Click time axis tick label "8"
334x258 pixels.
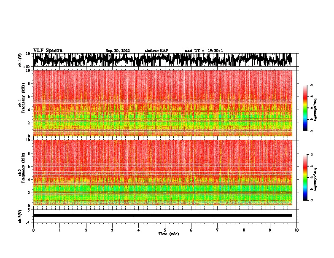244,230
